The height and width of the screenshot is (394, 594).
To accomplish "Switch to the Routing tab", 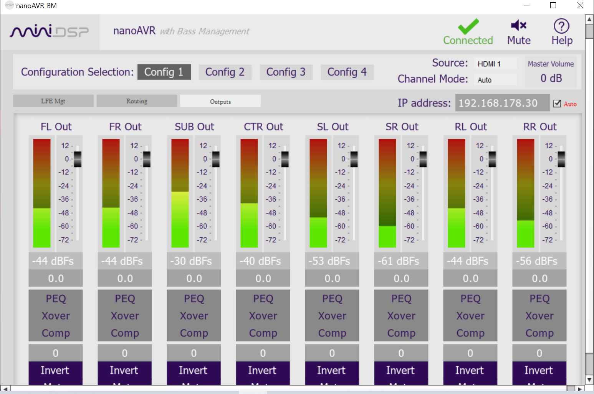I will [137, 101].
